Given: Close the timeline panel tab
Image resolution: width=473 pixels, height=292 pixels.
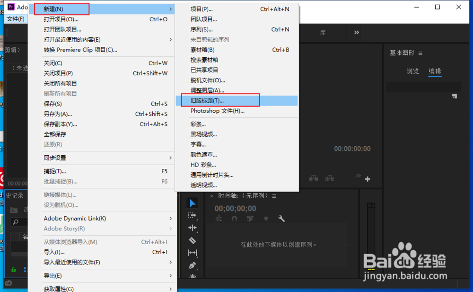Looking at the screenshot, I should tap(211, 196).
